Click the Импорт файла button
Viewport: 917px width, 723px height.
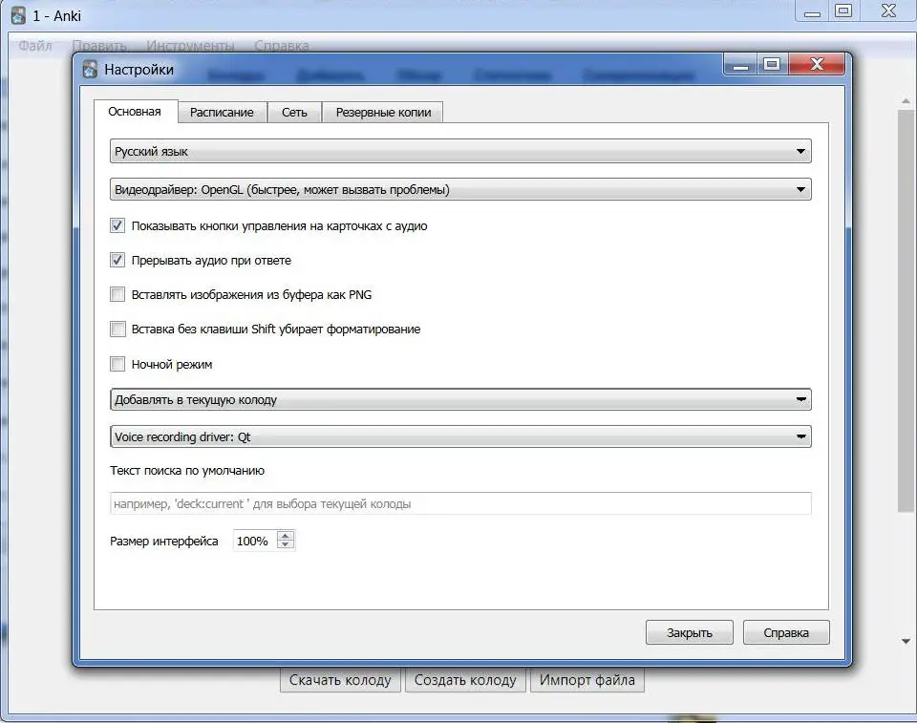pyautogui.click(x=586, y=680)
